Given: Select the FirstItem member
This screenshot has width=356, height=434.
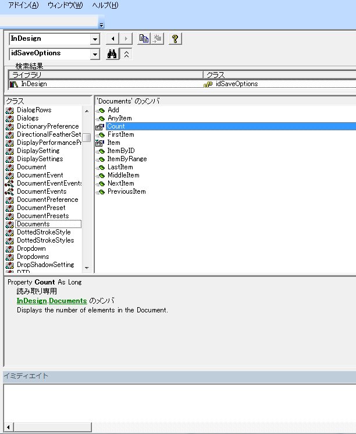Looking at the screenshot, I should (120, 134).
